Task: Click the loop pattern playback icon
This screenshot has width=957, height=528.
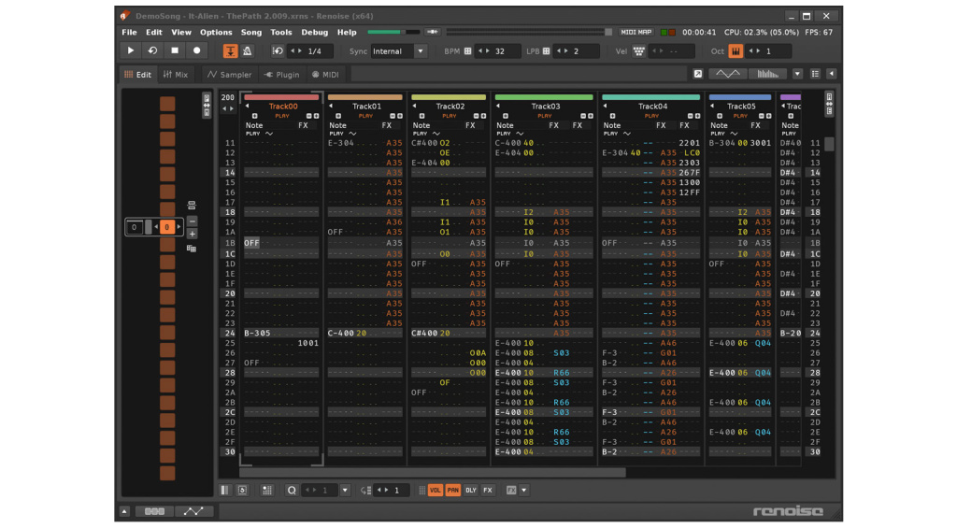Action: click(152, 50)
